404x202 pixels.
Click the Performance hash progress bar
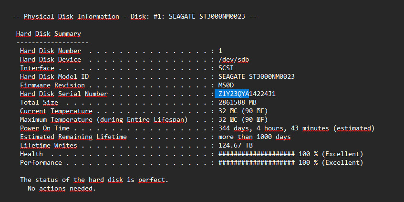256,163
